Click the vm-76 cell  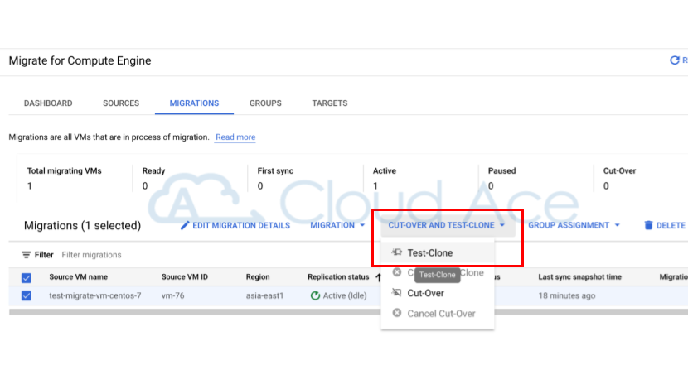click(173, 295)
